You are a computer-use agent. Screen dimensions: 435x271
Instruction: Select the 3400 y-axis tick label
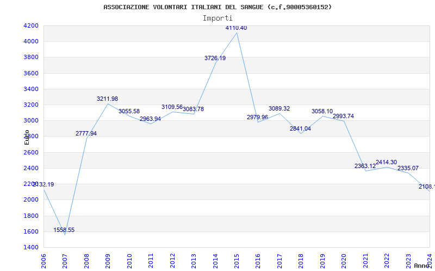pyautogui.click(x=32, y=89)
